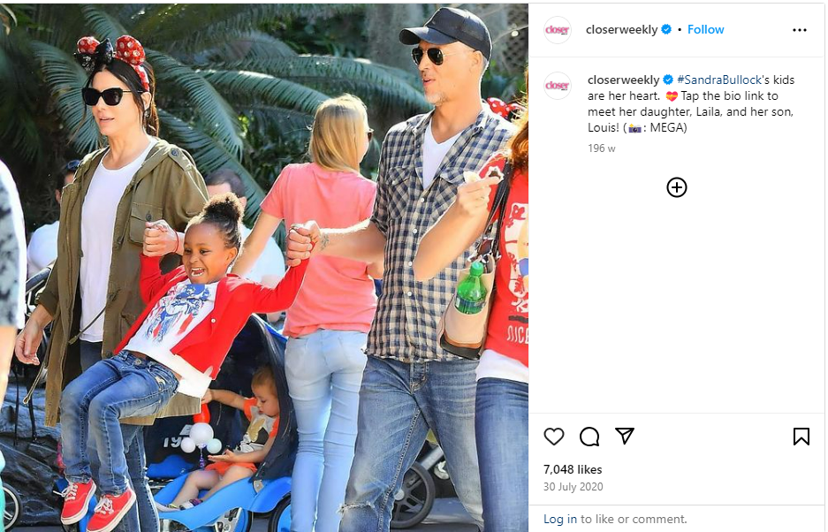The height and width of the screenshot is (532, 828).
Task: Open closerweekly profile picture in header
Action: tap(558, 30)
